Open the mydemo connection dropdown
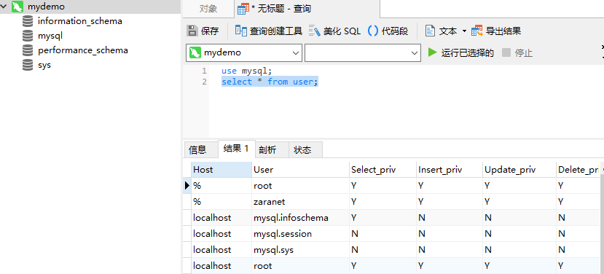Viewport: 604px width, 274px height. coord(244,52)
